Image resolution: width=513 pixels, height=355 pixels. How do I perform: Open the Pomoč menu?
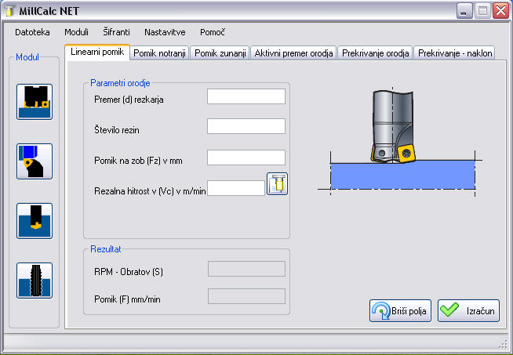coord(213,32)
